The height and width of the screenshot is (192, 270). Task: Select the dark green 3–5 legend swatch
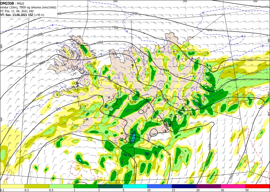pyautogui.click(x=110, y=186)
